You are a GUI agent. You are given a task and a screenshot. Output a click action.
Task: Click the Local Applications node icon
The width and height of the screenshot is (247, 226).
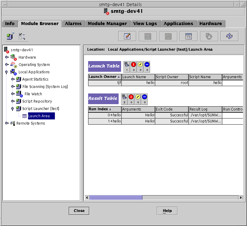point(13,72)
